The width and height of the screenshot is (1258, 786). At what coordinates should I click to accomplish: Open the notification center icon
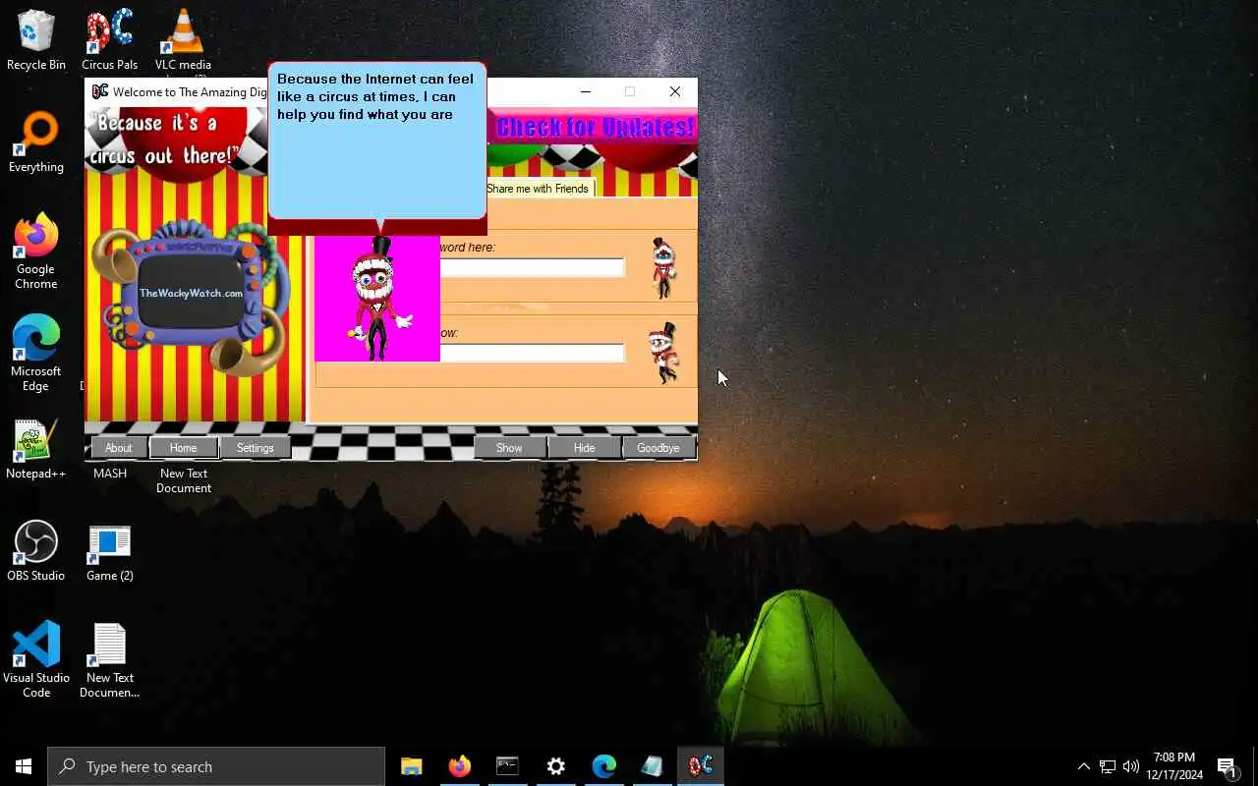click(x=1228, y=766)
